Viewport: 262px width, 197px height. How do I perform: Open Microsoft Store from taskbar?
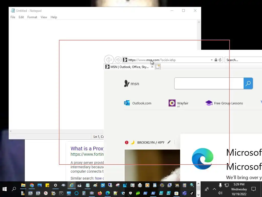click(176, 193)
